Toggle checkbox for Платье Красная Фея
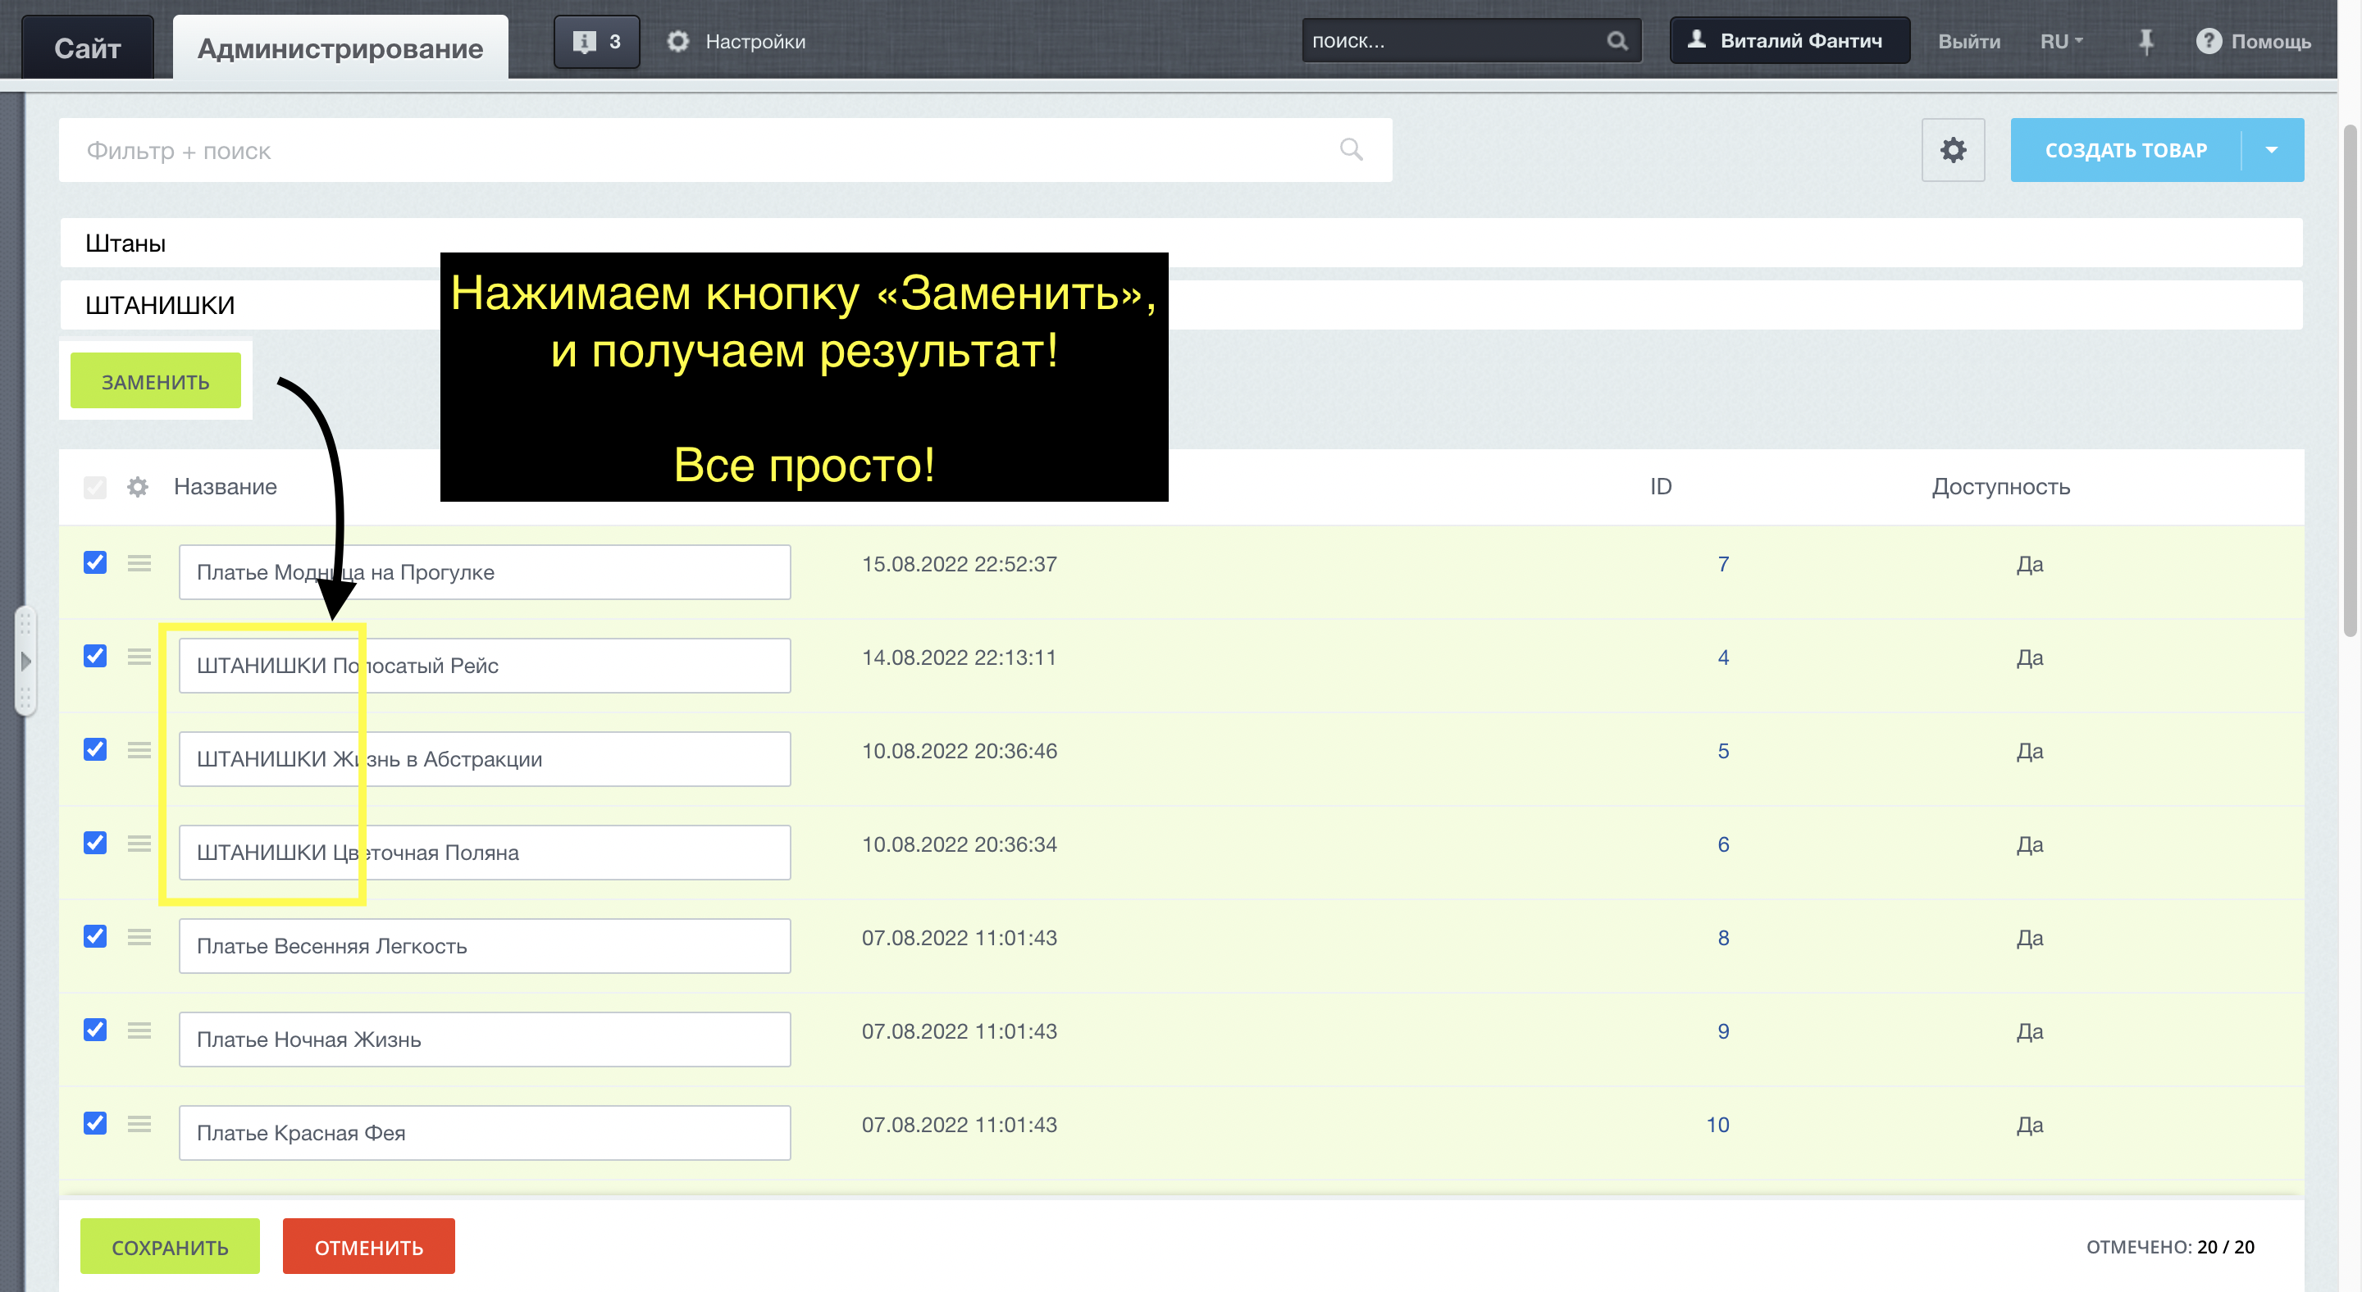 [95, 1123]
